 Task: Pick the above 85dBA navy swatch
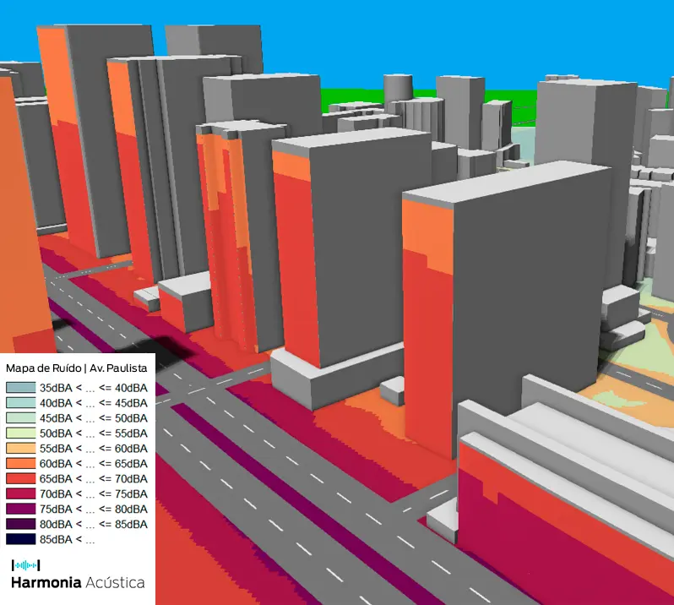point(20,539)
